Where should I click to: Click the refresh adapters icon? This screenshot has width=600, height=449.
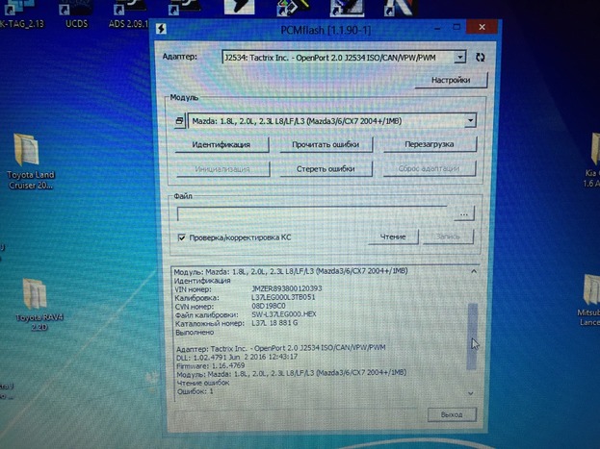click(x=481, y=57)
